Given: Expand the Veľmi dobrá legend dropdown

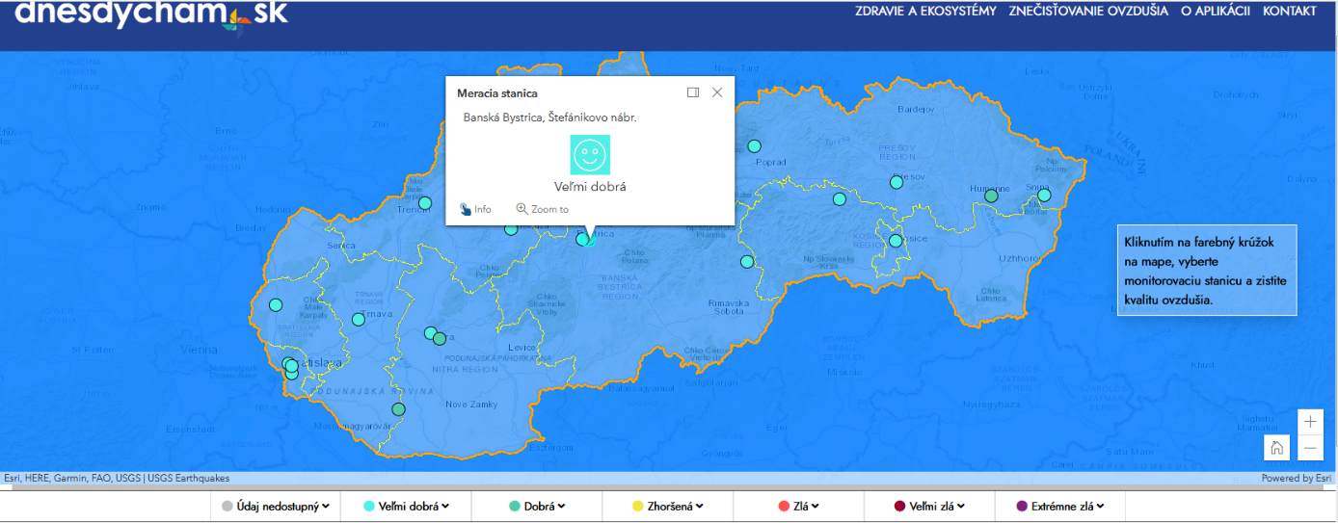Looking at the screenshot, I should click(x=405, y=506).
